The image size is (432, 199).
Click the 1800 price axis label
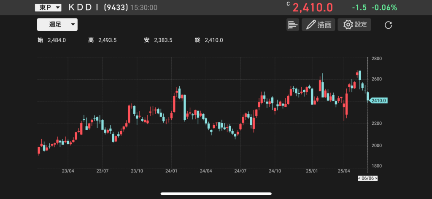pyautogui.click(x=376, y=166)
